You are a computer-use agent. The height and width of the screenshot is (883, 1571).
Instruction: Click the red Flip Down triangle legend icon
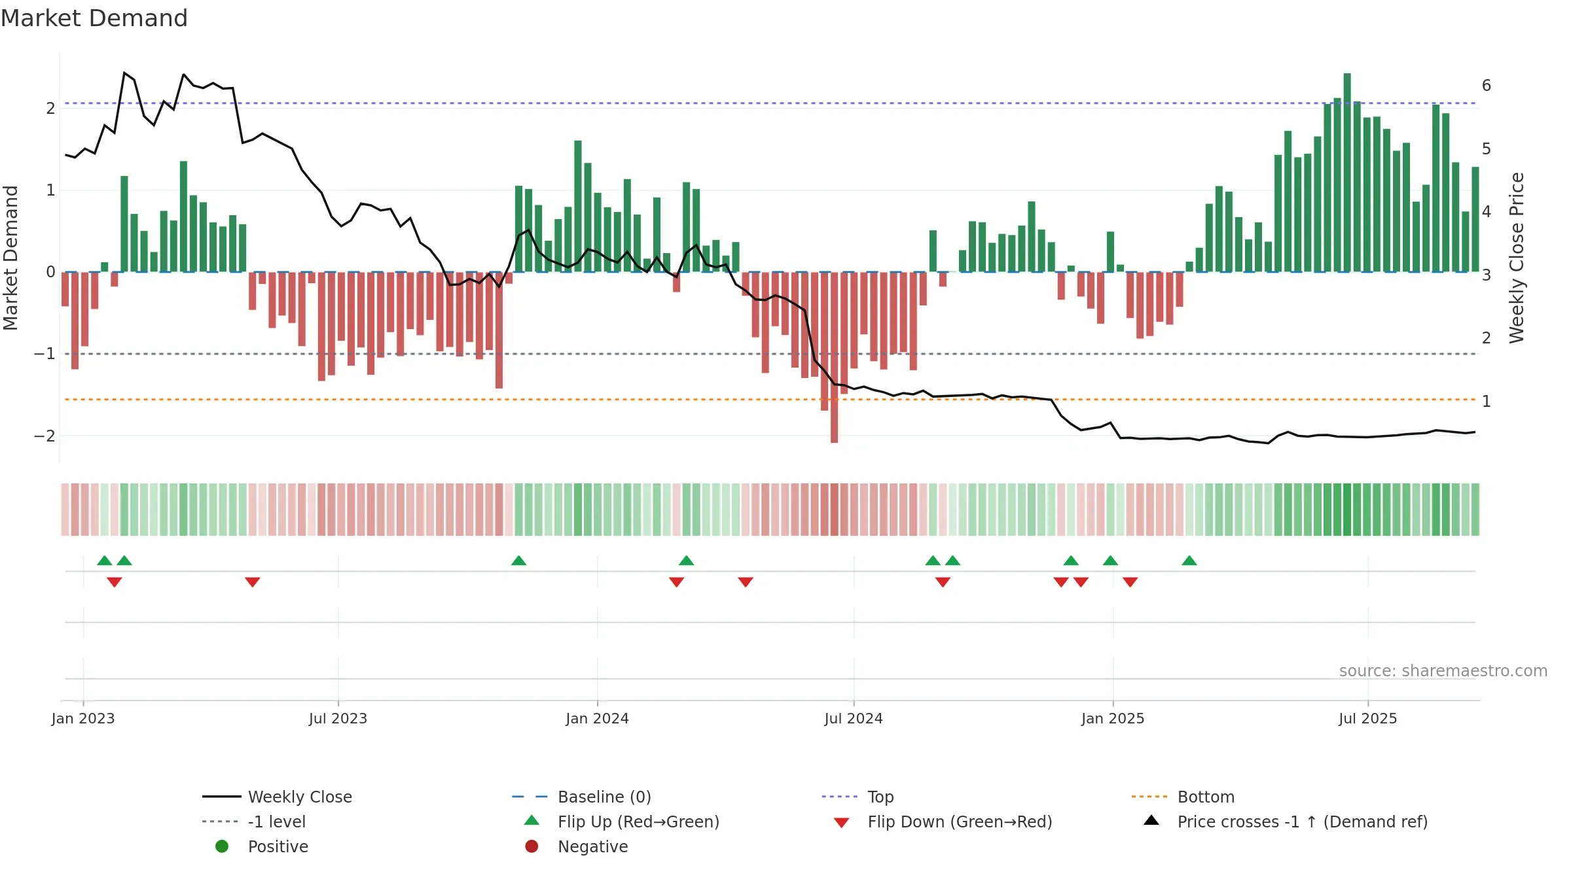coord(842,823)
